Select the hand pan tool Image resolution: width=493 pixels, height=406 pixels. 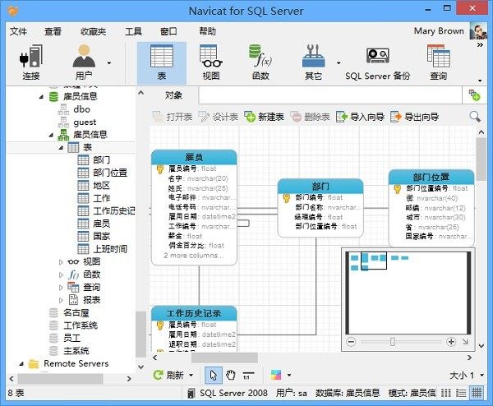coord(232,375)
